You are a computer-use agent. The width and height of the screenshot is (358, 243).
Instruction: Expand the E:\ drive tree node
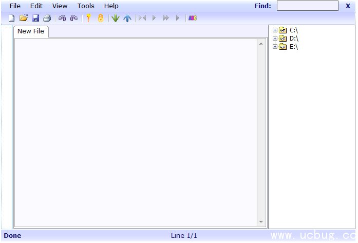point(275,47)
